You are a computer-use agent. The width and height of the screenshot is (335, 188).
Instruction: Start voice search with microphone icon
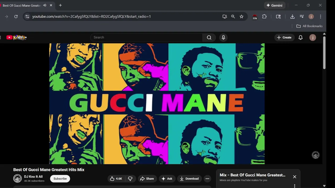[223, 37]
